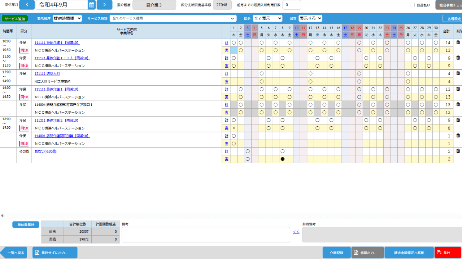Open the calendar picker beside 令和4年9月
The height and width of the screenshot is (259, 462).
coord(92,5)
